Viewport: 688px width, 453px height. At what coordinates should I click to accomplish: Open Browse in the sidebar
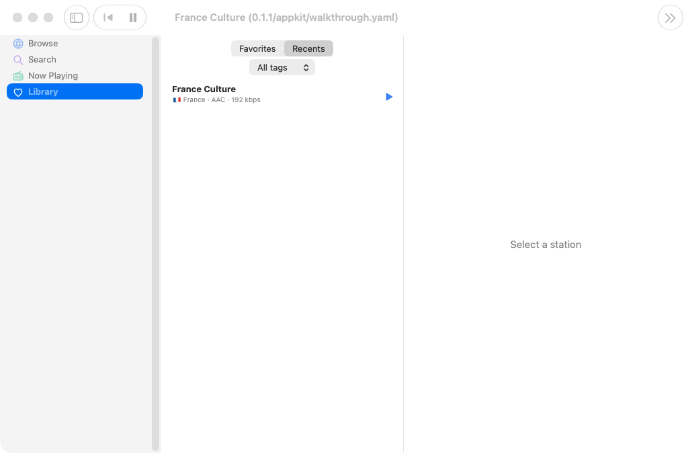tap(75, 44)
